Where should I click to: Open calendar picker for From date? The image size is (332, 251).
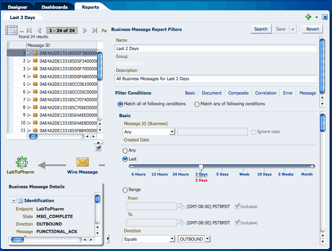[181, 206]
